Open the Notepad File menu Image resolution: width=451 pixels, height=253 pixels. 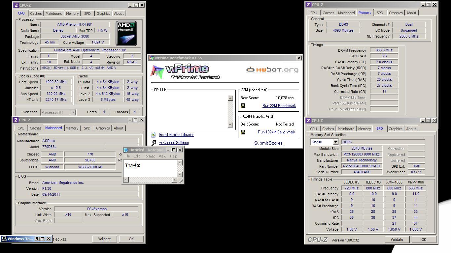click(x=127, y=156)
